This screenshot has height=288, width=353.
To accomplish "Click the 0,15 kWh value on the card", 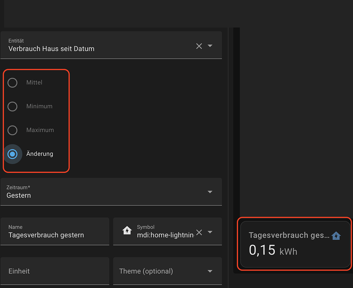I will (270, 251).
